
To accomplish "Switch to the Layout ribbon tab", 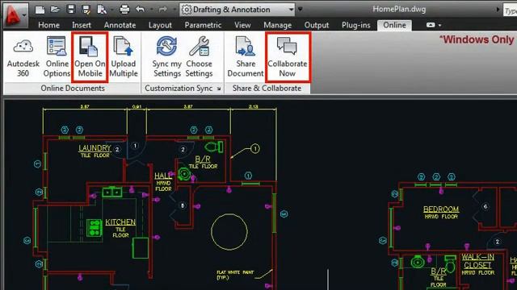I will click(x=160, y=25).
